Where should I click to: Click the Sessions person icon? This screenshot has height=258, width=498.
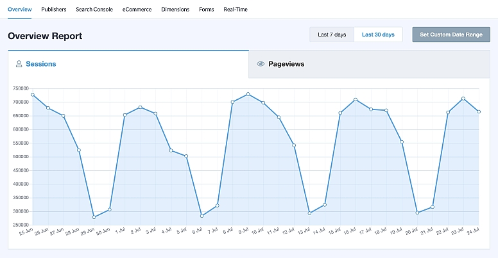pos(19,64)
